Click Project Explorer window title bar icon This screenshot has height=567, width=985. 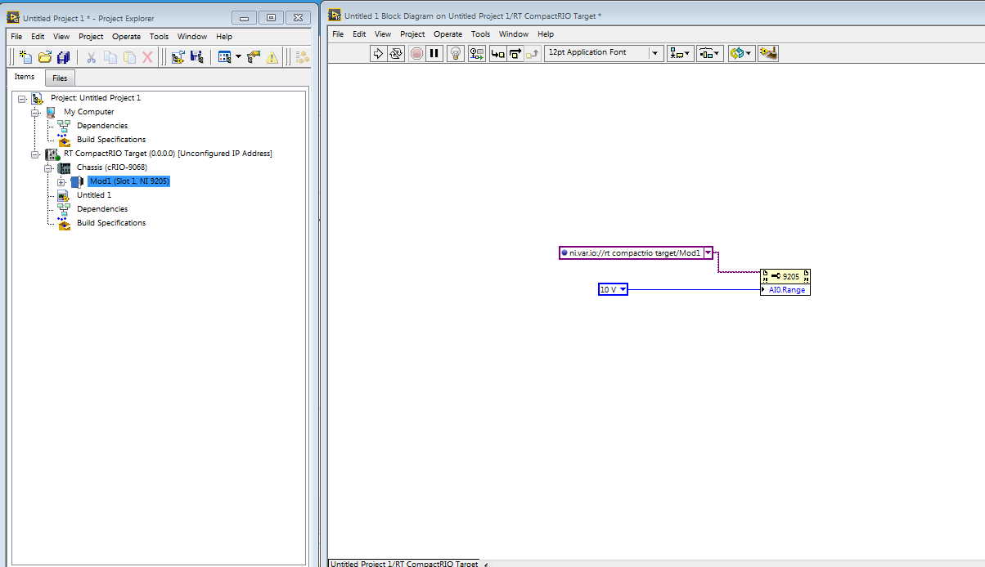[x=14, y=18]
